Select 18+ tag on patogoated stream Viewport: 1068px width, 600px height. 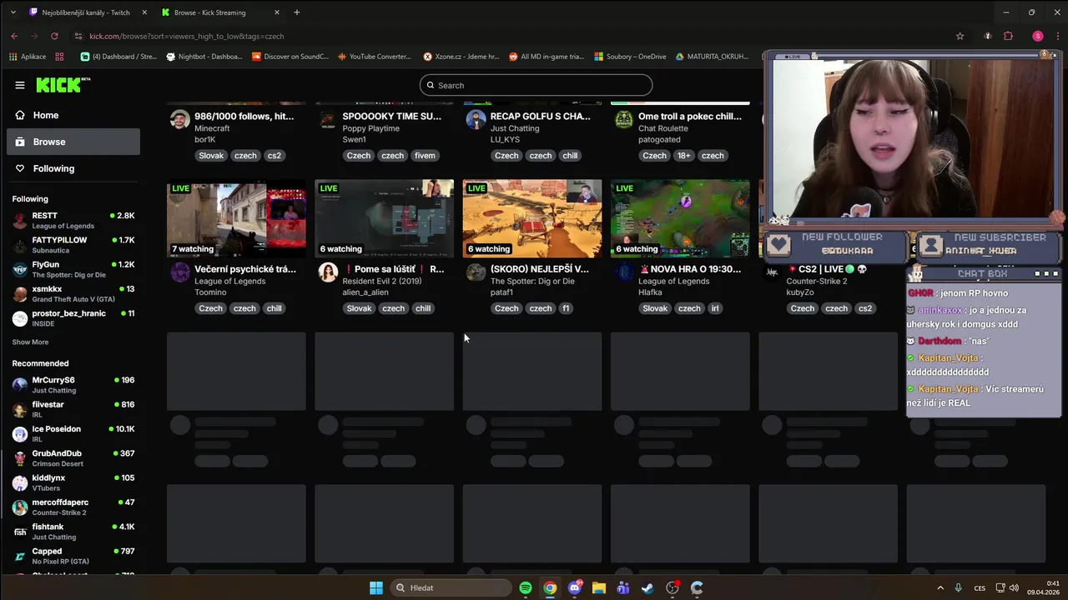pyautogui.click(x=683, y=156)
